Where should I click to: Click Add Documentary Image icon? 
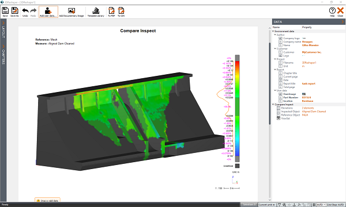point(72,11)
